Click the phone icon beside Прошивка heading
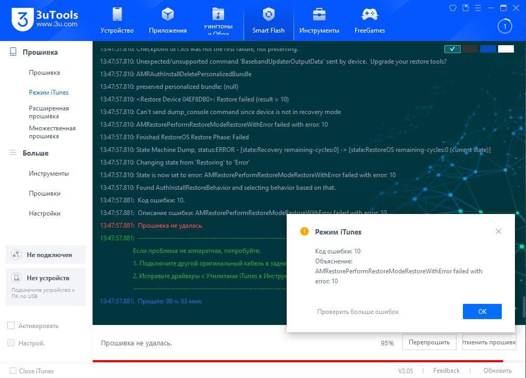This screenshot has width=526, height=378. [13, 52]
